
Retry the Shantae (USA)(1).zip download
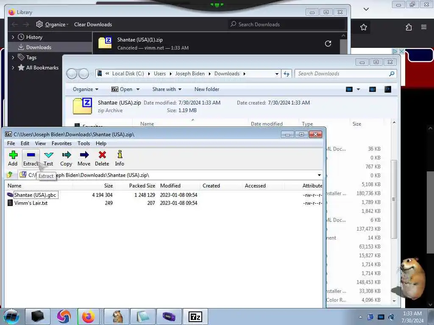pos(328,44)
